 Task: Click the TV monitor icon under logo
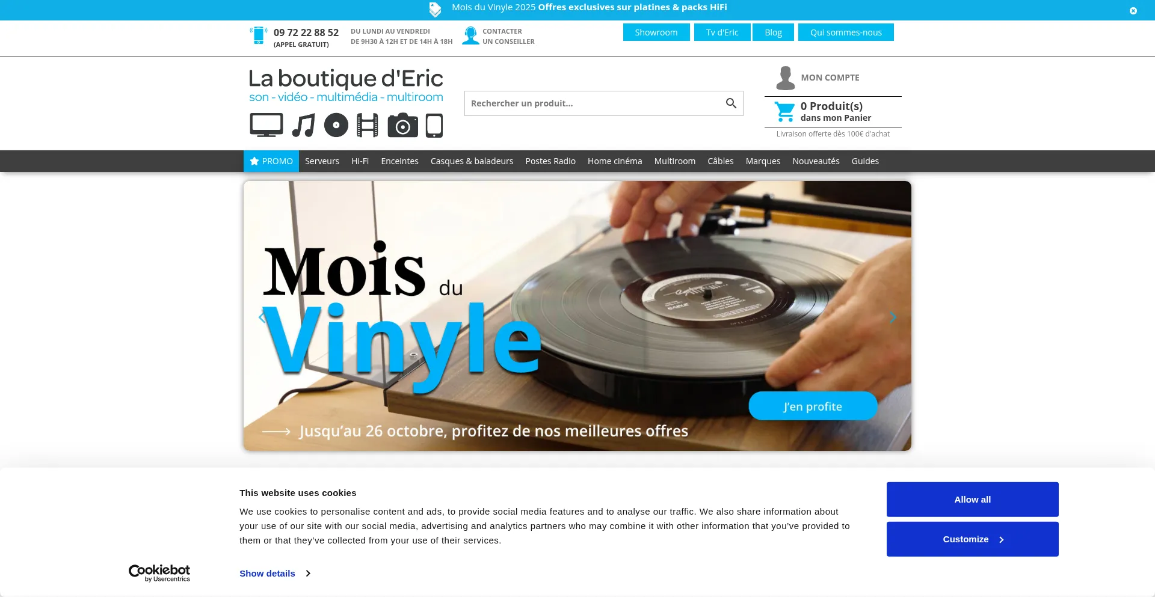point(266,125)
